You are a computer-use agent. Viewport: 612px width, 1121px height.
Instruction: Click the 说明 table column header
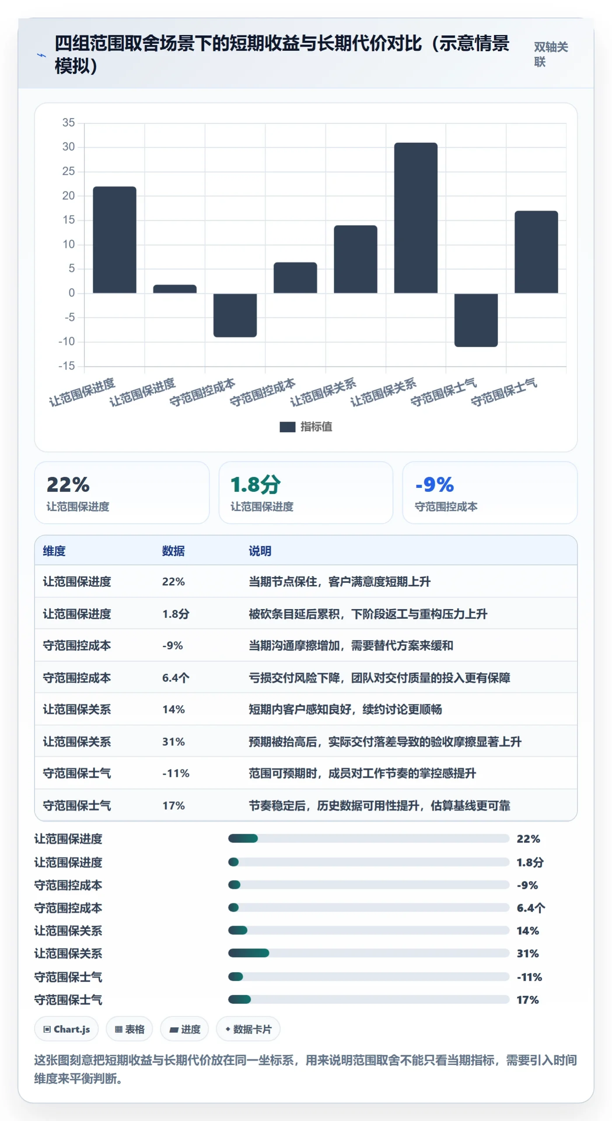click(260, 551)
